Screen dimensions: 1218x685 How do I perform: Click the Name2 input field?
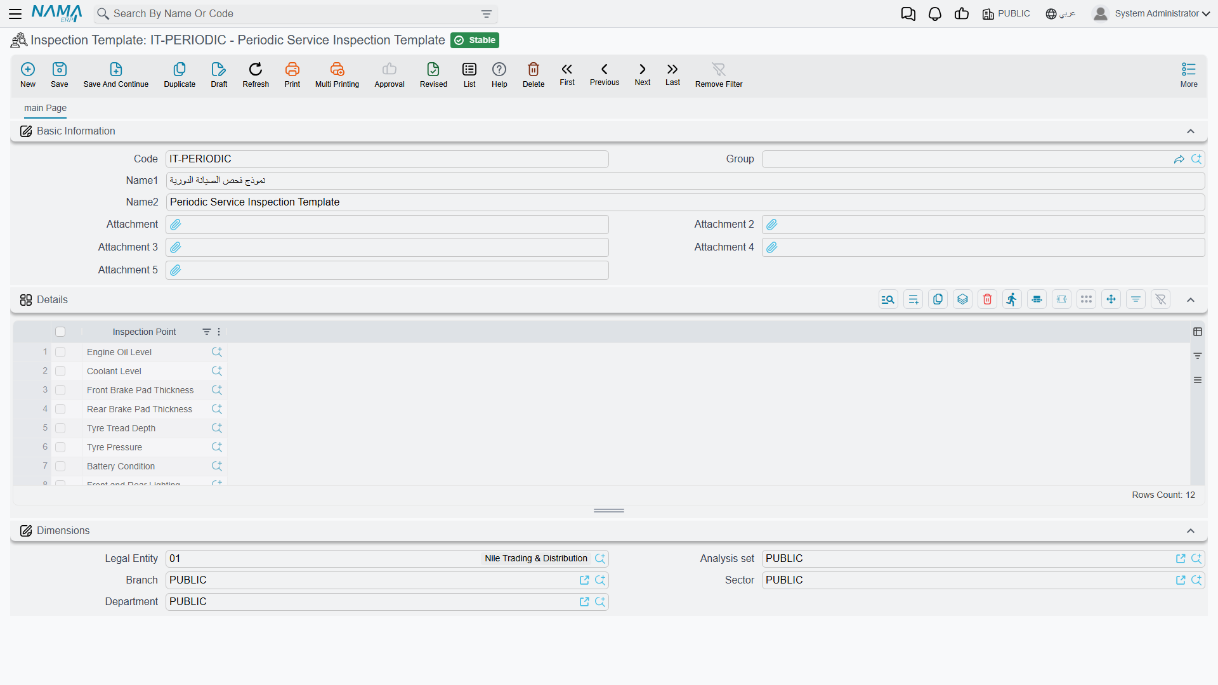685,202
